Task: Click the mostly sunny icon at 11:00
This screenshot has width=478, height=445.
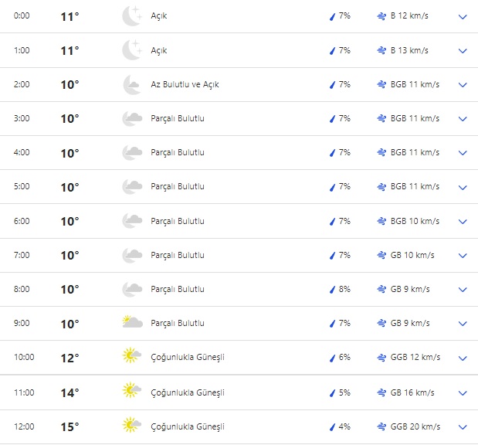Action: [x=131, y=392]
